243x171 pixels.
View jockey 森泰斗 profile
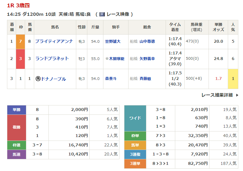[x=111, y=79]
